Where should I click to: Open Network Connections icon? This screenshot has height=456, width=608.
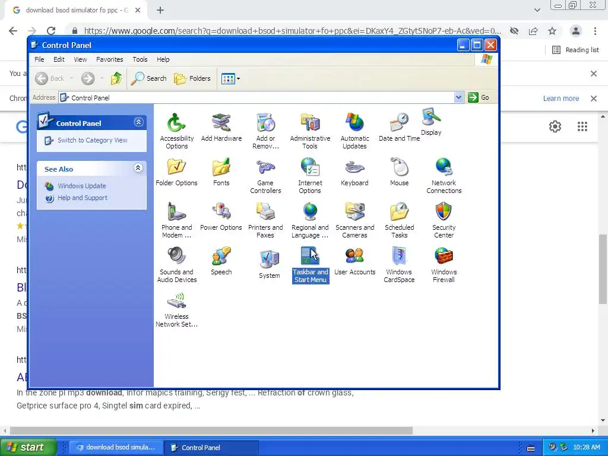tap(444, 176)
